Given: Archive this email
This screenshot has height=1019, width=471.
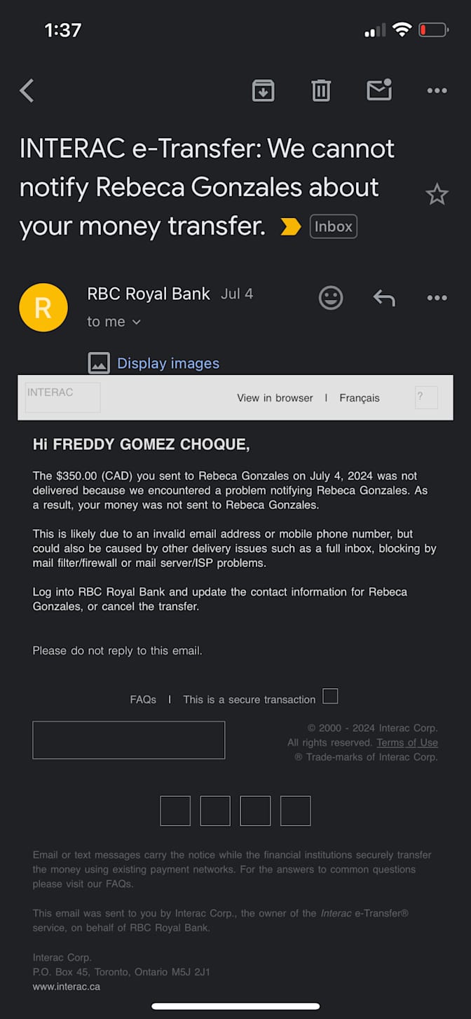Looking at the screenshot, I should [x=263, y=90].
